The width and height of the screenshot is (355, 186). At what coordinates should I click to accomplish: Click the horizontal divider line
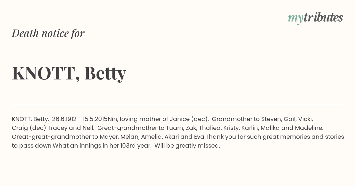coord(177,105)
